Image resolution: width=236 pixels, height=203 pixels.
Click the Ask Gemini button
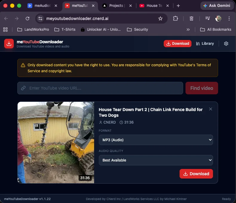coord(217,6)
